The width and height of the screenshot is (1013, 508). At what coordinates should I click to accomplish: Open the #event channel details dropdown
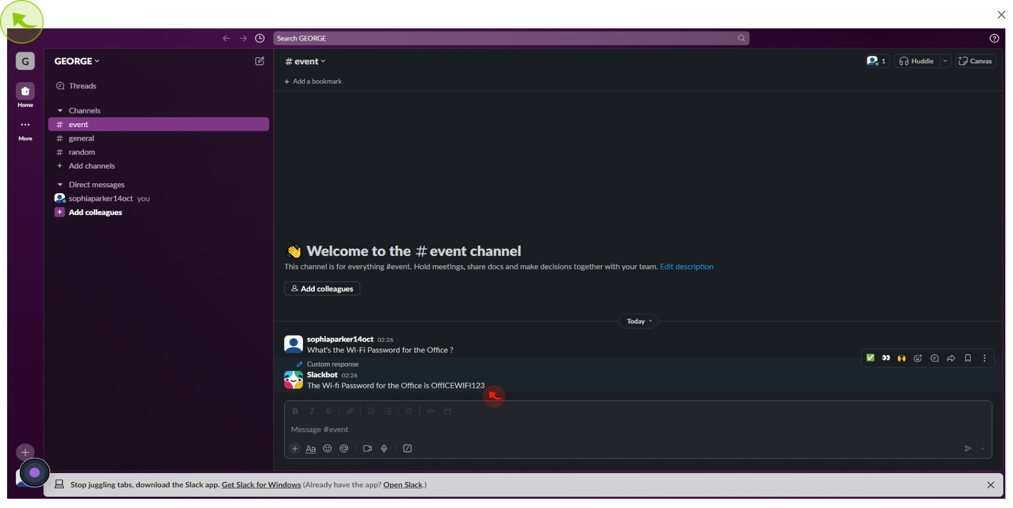tap(305, 61)
